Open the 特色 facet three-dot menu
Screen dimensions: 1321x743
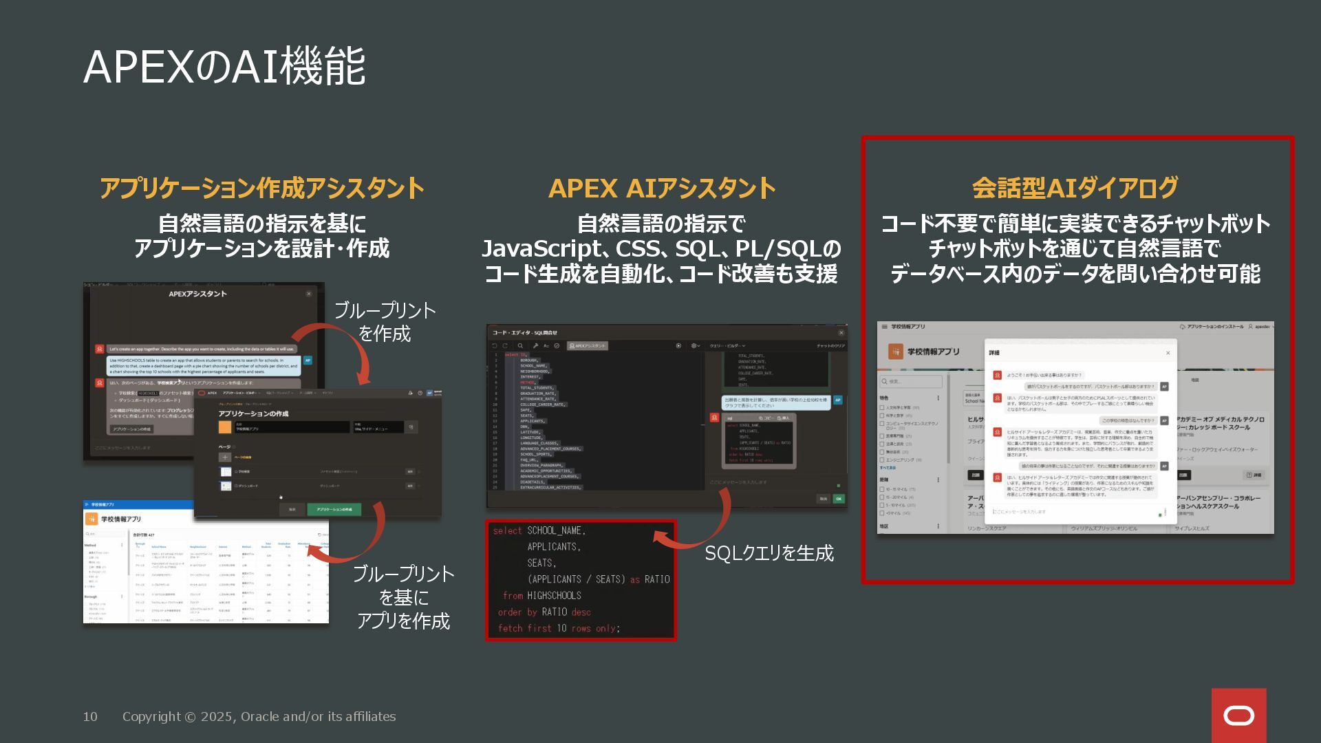(938, 398)
